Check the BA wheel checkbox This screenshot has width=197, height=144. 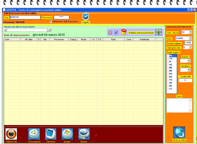pos(168,55)
